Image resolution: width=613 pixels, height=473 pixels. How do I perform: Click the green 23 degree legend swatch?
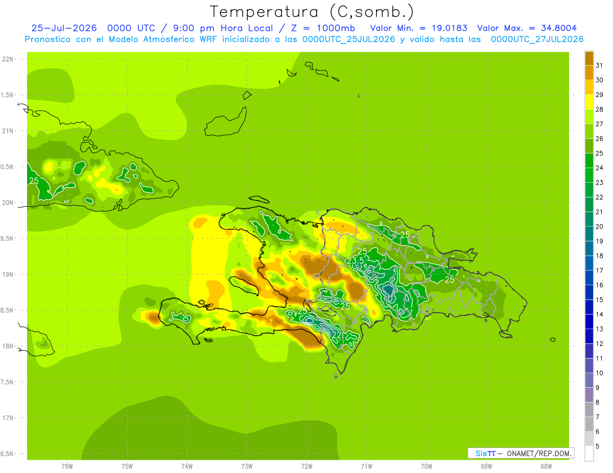(x=589, y=176)
